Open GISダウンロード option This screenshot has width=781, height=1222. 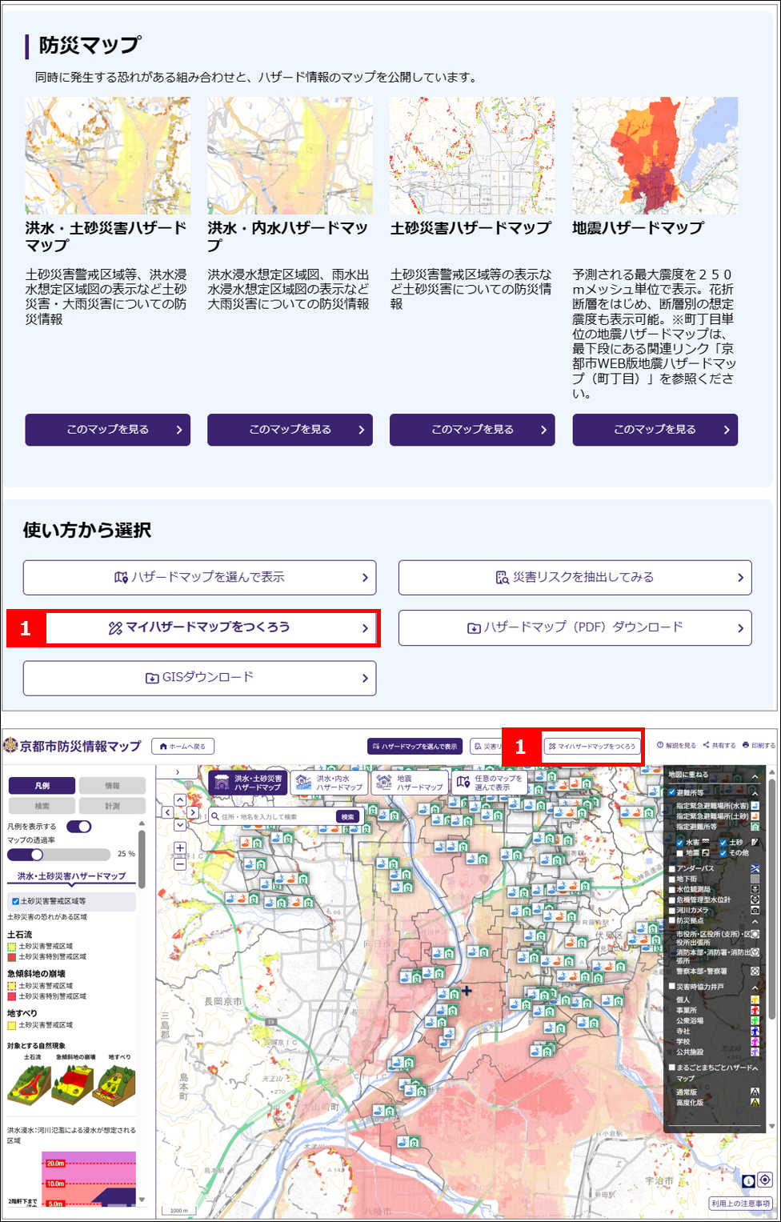pos(199,678)
